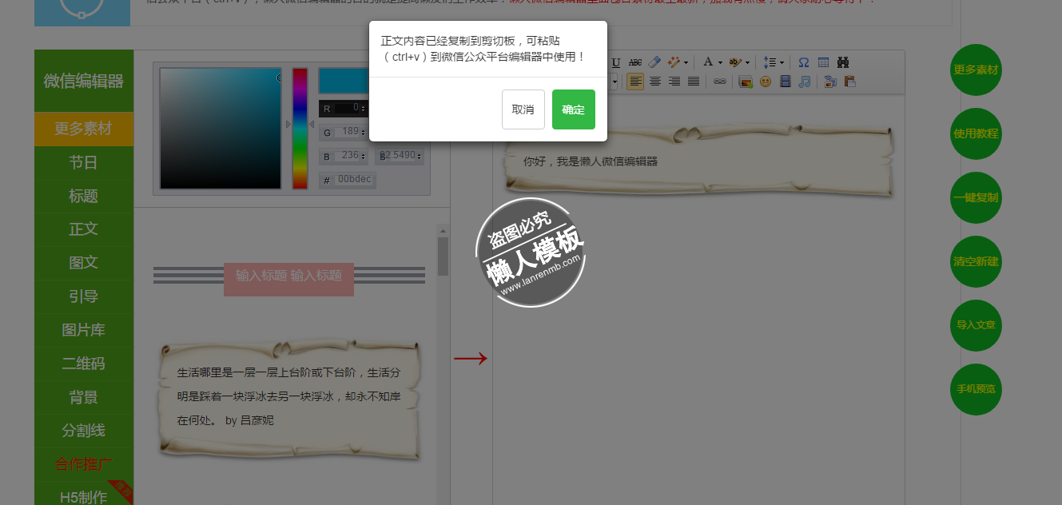This screenshot has height=505, width=1062.
Task: Click the insert table icon
Action: pyautogui.click(x=823, y=62)
